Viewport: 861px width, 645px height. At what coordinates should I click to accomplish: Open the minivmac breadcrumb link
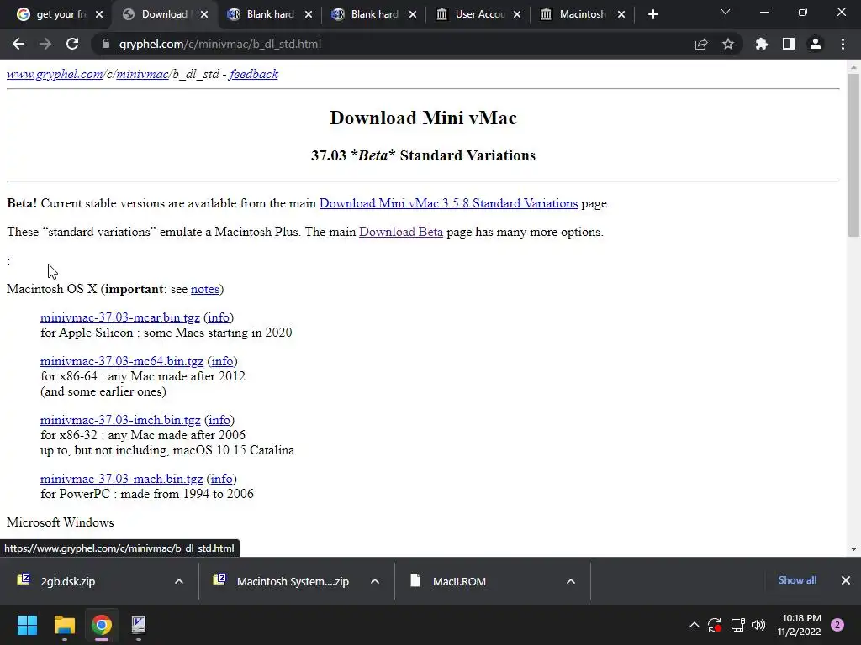(142, 74)
